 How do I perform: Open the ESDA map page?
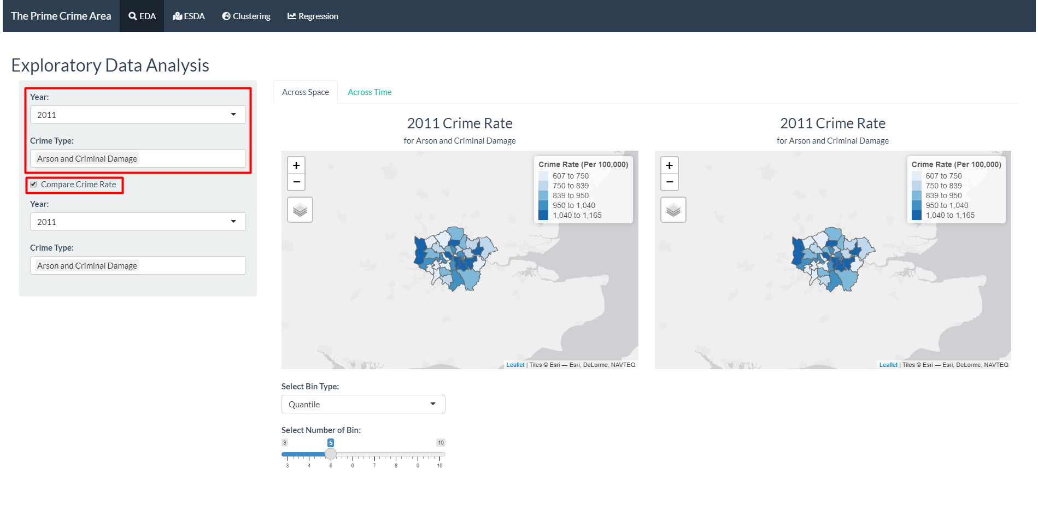click(189, 16)
